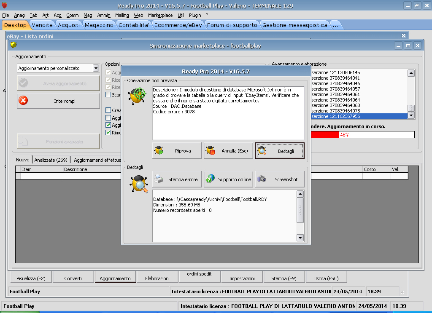Click the strawberry app icon in title bar
The image size is (432, 313).
[4, 5]
